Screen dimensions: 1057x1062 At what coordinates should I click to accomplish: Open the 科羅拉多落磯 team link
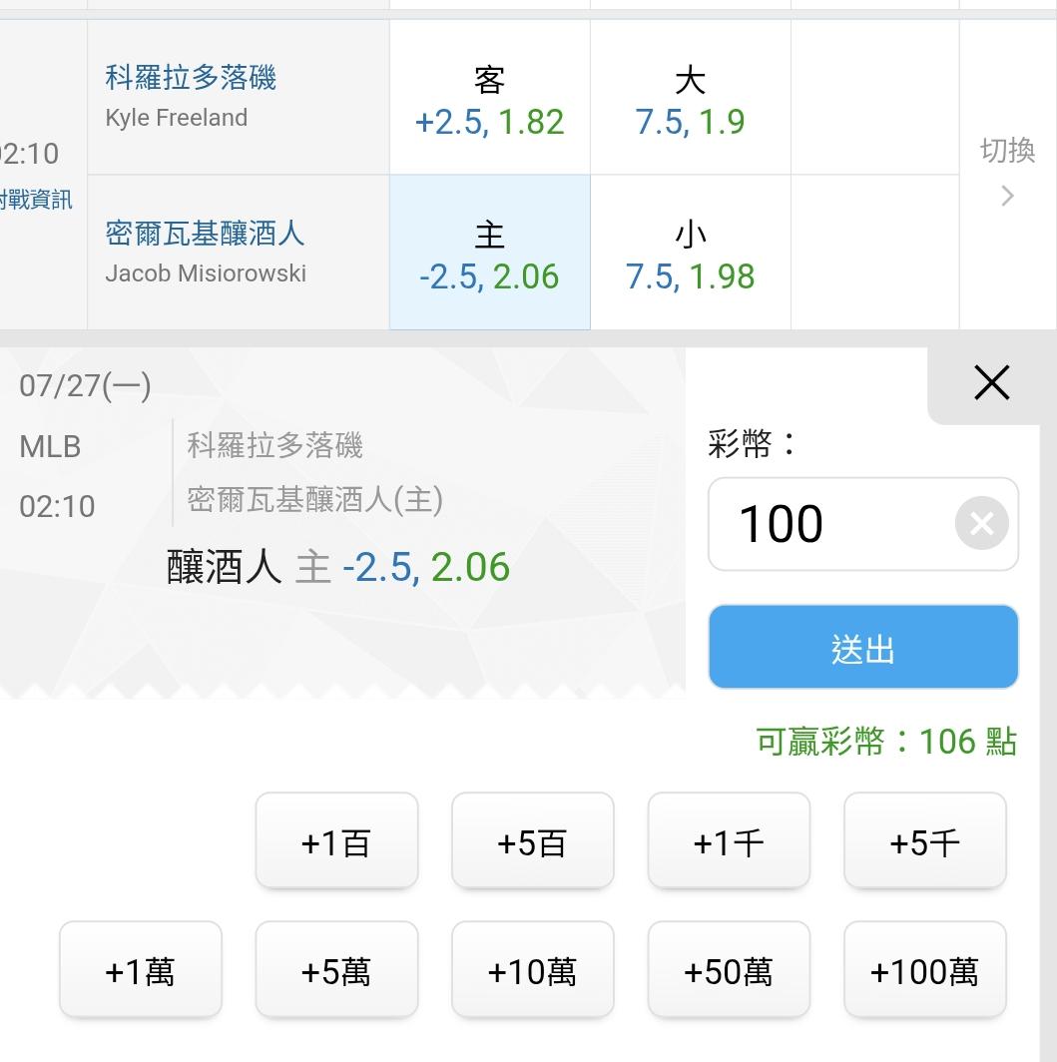(x=191, y=77)
